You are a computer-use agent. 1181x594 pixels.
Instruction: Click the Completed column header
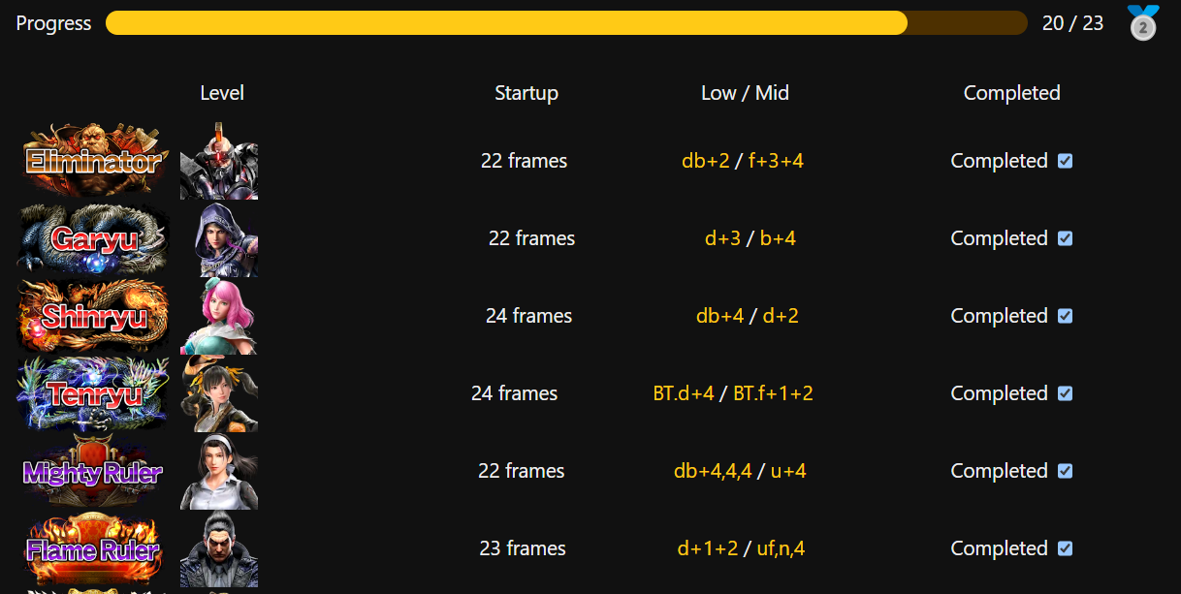pyautogui.click(x=1011, y=93)
